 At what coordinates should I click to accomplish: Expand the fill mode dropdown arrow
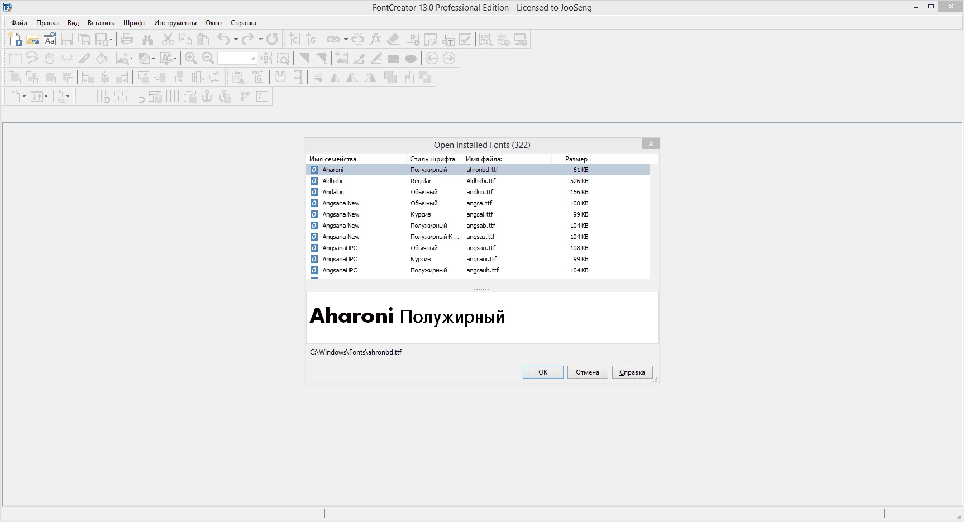pos(154,58)
